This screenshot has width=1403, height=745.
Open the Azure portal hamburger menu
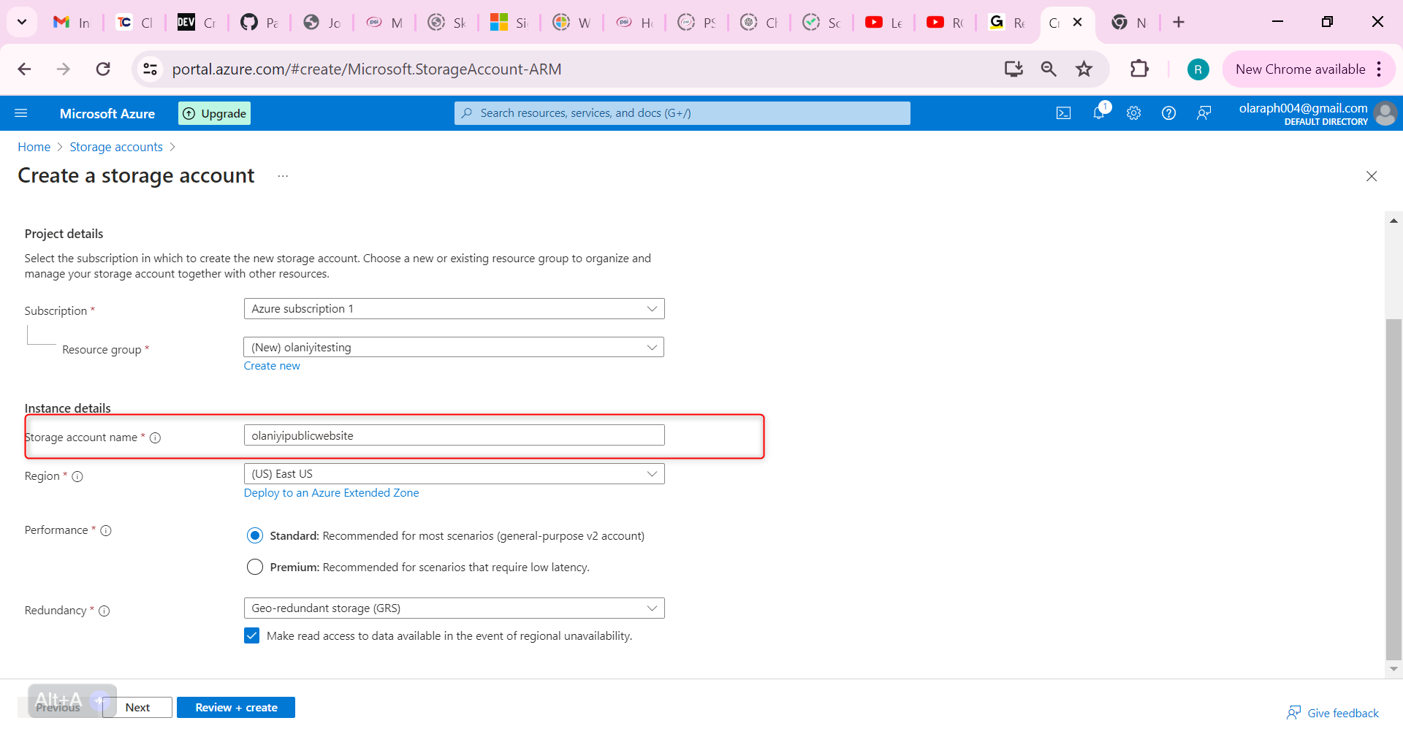click(21, 113)
